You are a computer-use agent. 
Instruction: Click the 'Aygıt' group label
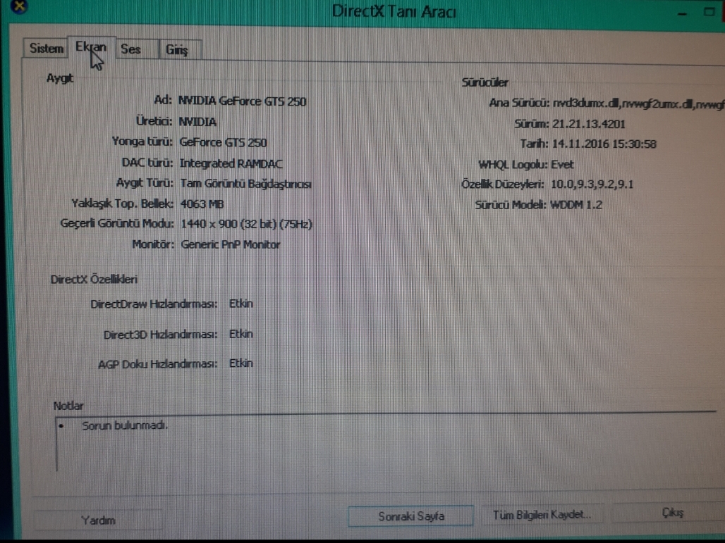(60, 78)
